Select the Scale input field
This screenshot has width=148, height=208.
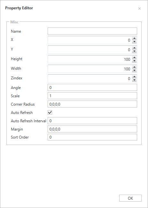(92, 96)
